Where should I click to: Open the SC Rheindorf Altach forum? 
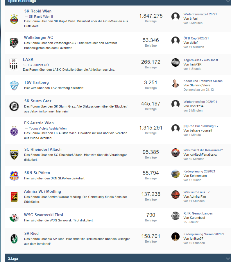[43, 149]
